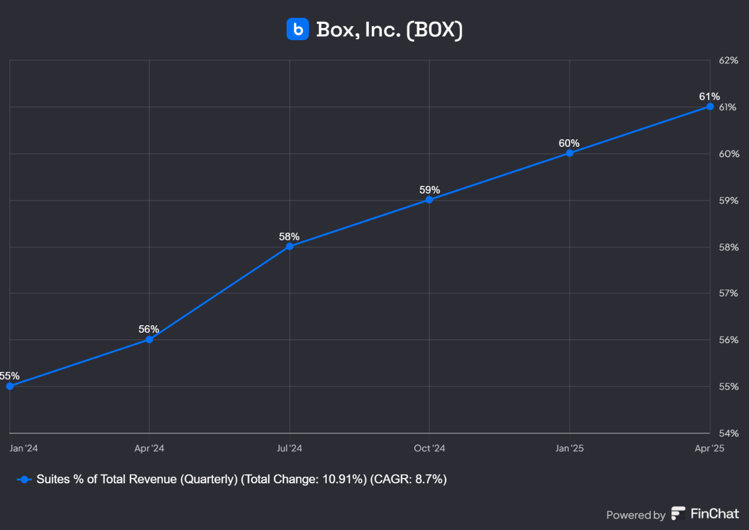Open options from the Oct '24 axis label
Screen dimensions: 749x530
click(429, 448)
